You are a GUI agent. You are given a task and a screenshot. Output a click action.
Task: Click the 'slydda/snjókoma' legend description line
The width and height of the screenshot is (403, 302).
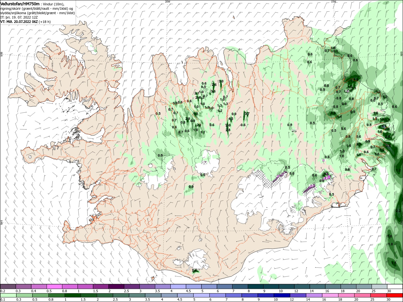click(37, 13)
